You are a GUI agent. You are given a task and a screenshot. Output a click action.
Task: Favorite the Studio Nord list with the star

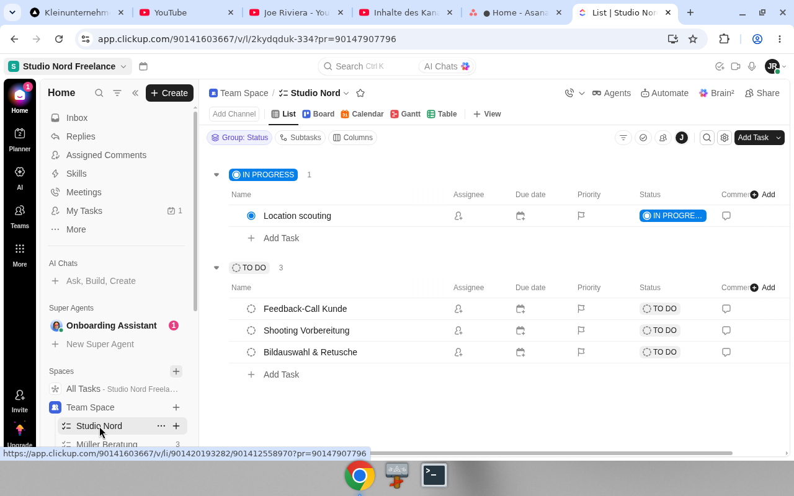coord(360,93)
